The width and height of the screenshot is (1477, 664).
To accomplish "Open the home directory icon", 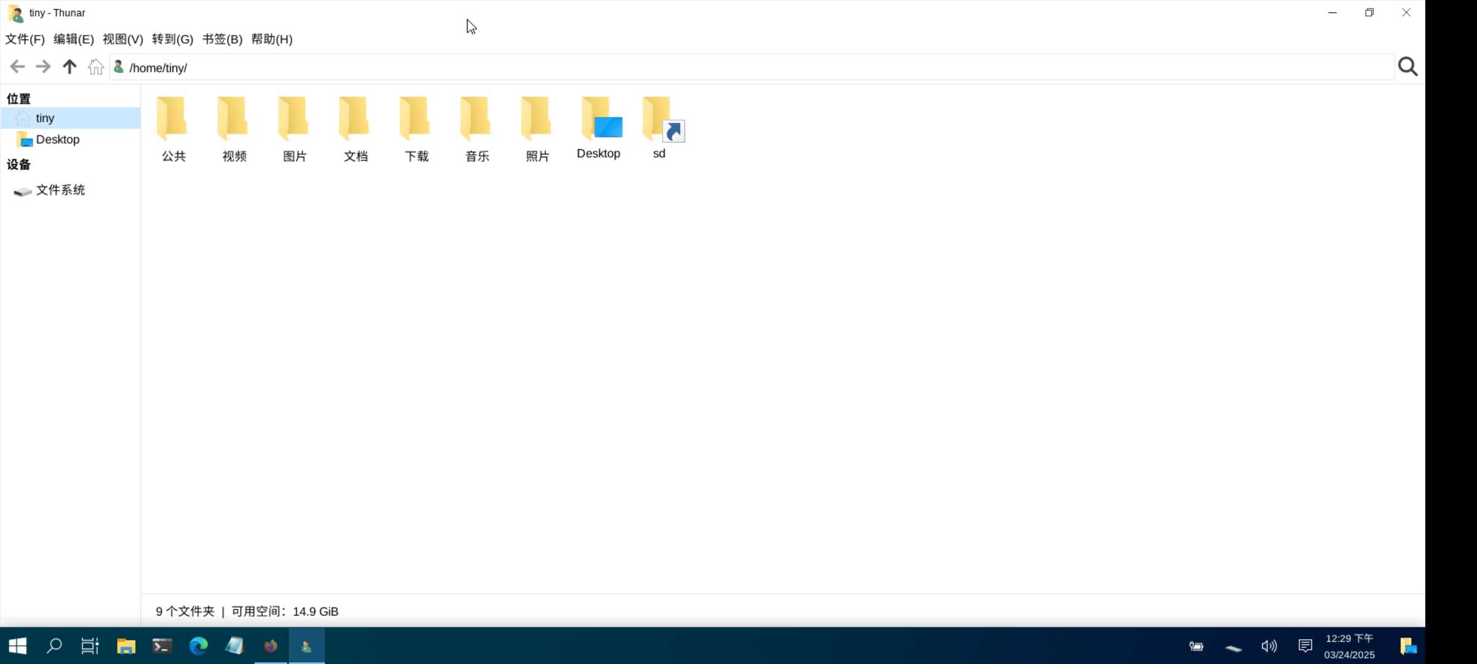I will [x=95, y=66].
